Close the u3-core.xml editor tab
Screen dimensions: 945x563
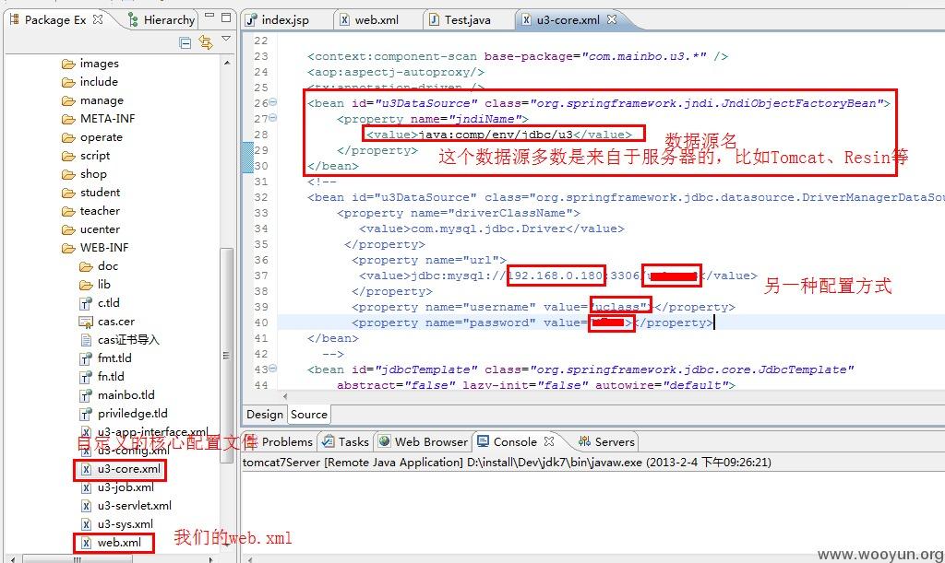pyautogui.click(x=612, y=19)
